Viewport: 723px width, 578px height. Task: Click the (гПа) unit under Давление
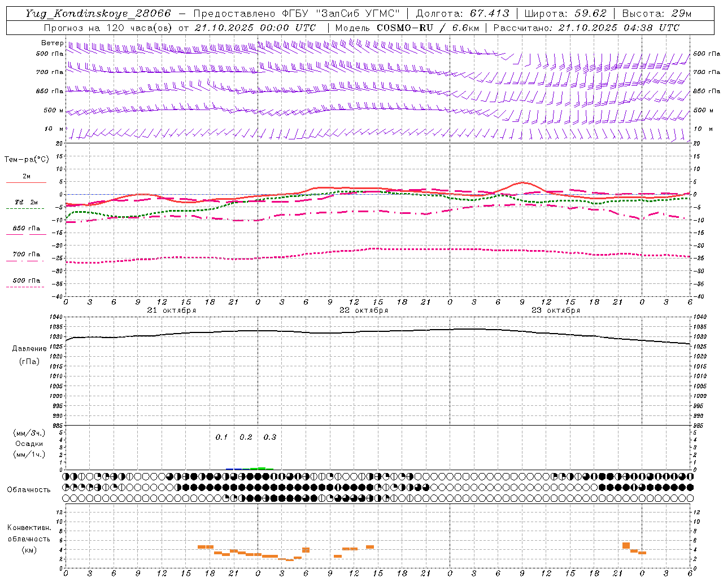pyautogui.click(x=29, y=361)
